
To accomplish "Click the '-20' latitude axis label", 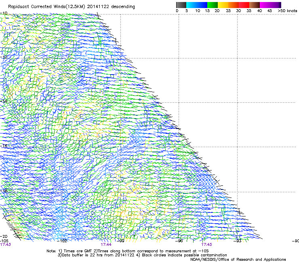I will (x=4, y=236).
